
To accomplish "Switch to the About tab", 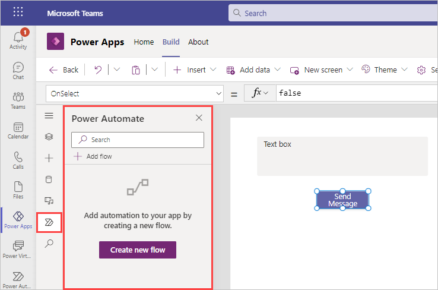I will click(198, 42).
